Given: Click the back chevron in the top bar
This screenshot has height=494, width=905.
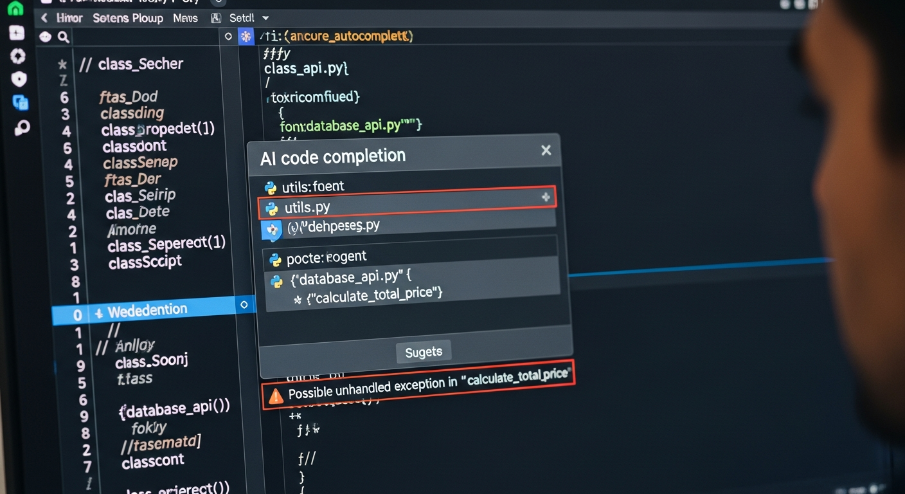Looking at the screenshot, I should tap(44, 18).
